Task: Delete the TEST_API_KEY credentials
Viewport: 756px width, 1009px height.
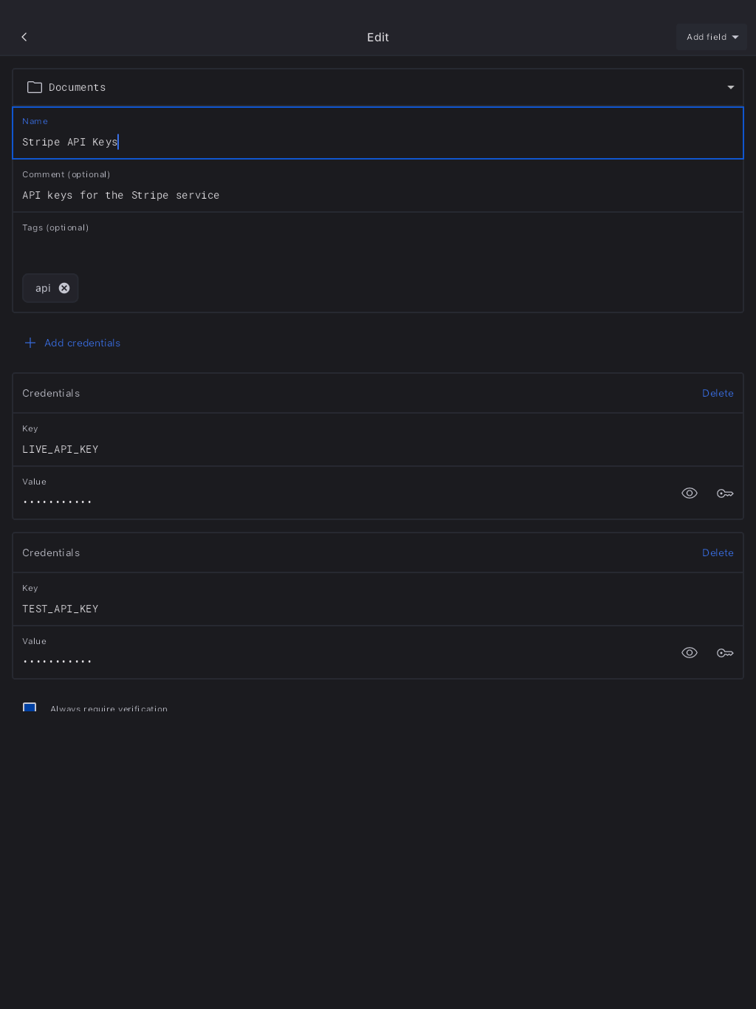Action: coord(718,553)
